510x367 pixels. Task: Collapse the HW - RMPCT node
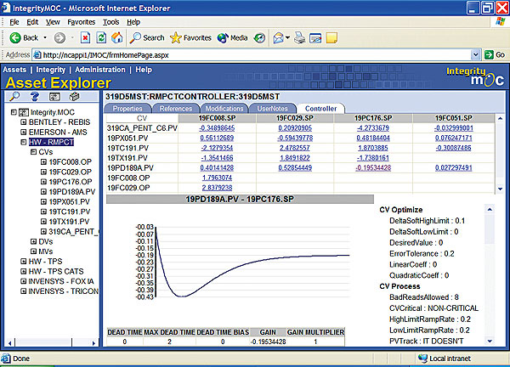24,142
